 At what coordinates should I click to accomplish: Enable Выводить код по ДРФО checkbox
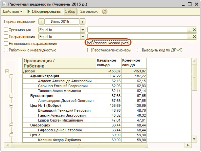139,50
